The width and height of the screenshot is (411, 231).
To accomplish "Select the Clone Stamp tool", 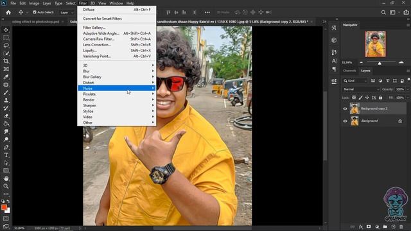I will [x=6, y=100].
